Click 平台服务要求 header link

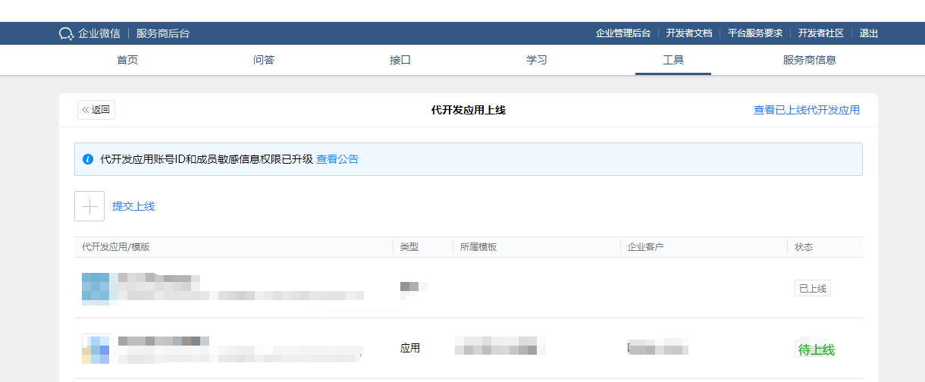pyautogui.click(x=755, y=33)
